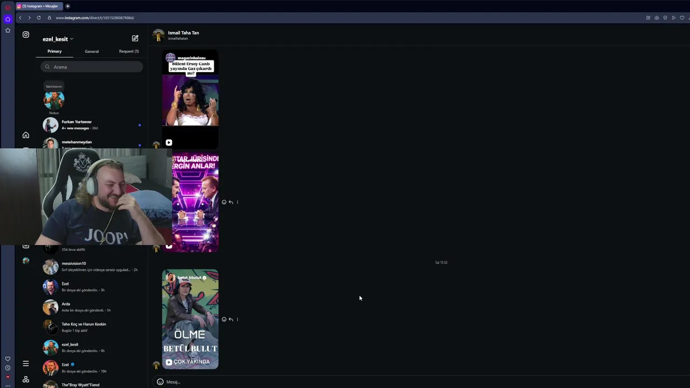Open Opera bookmarks star in sidebar
This screenshot has height=388, width=690.
pos(8,31)
